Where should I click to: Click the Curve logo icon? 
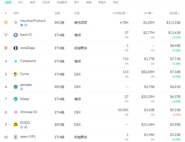pyautogui.click(x=16, y=74)
